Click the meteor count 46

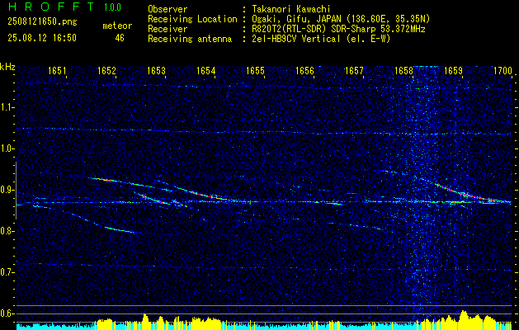tap(120, 38)
